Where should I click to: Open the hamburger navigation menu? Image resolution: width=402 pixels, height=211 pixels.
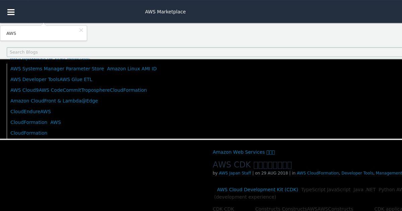(x=11, y=12)
